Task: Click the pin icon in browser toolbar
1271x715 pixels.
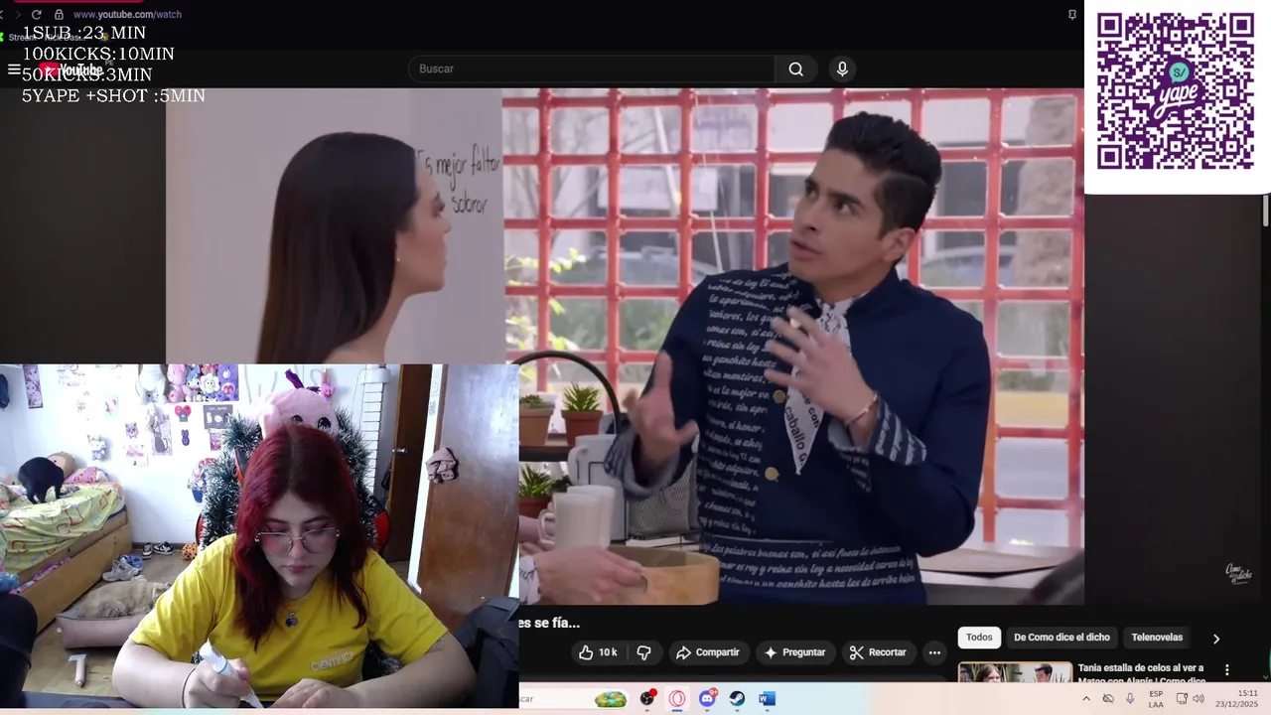Action: tap(1072, 15)
